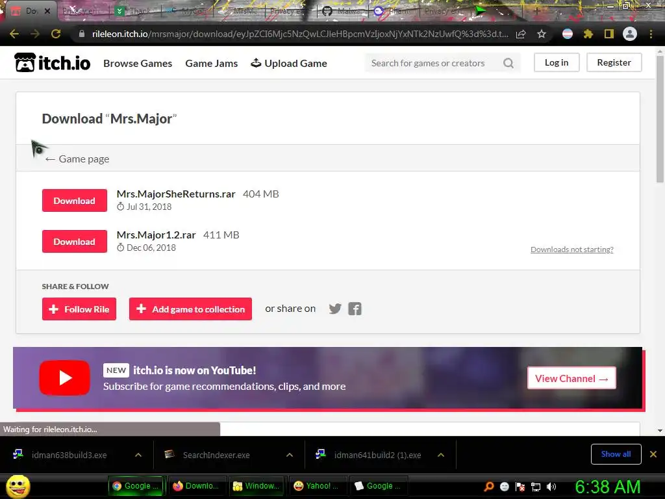Click the page vertical scrollbar thumb
The image size is (665, 499).
pyautogui.click(x=660, y=119)
